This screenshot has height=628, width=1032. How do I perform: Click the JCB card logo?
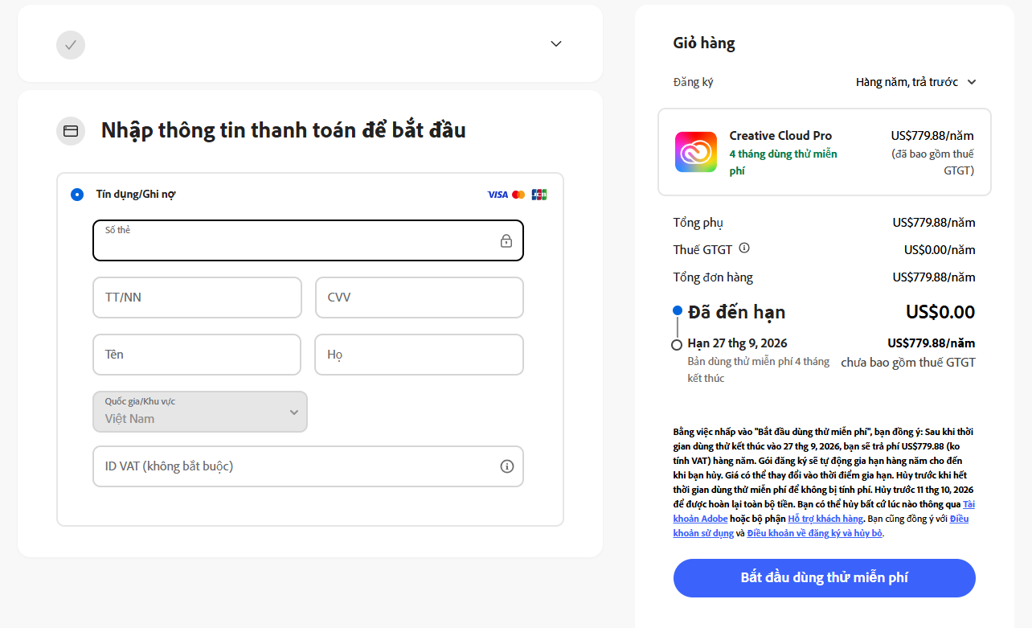pos(539,195)
